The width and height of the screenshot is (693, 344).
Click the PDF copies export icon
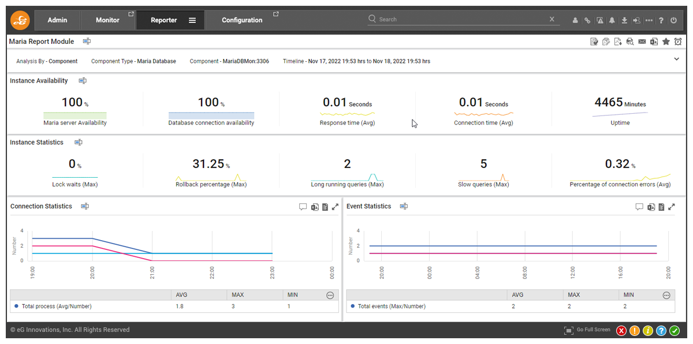[606, 42]
